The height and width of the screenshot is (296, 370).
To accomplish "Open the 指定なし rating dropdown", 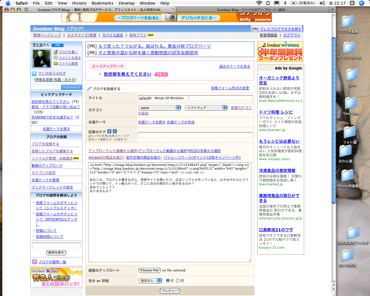I will tap(150, 281).
